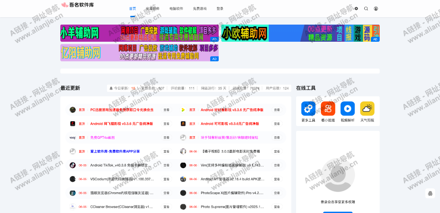
Task: Go to the 首页 nav tab
Action: 133,9
